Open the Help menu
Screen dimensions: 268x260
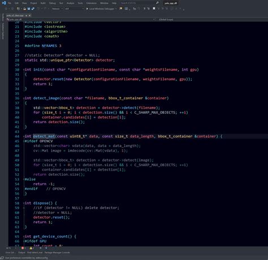[x=114, y=3]
